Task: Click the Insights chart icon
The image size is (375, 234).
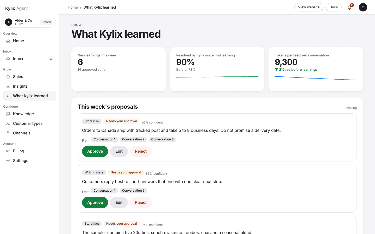Action: coord(8,86)
